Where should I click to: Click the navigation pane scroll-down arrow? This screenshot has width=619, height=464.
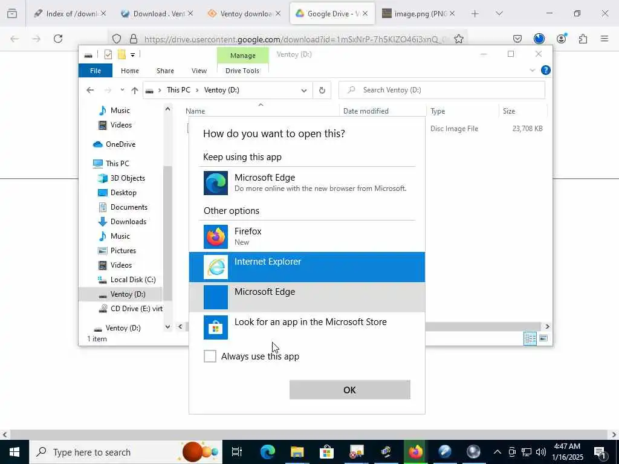point(168,327)
